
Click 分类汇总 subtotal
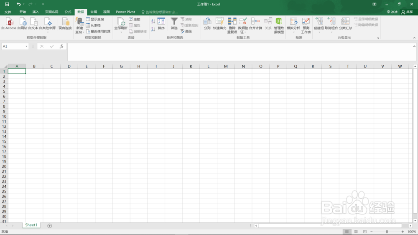[x=346, y=24]
